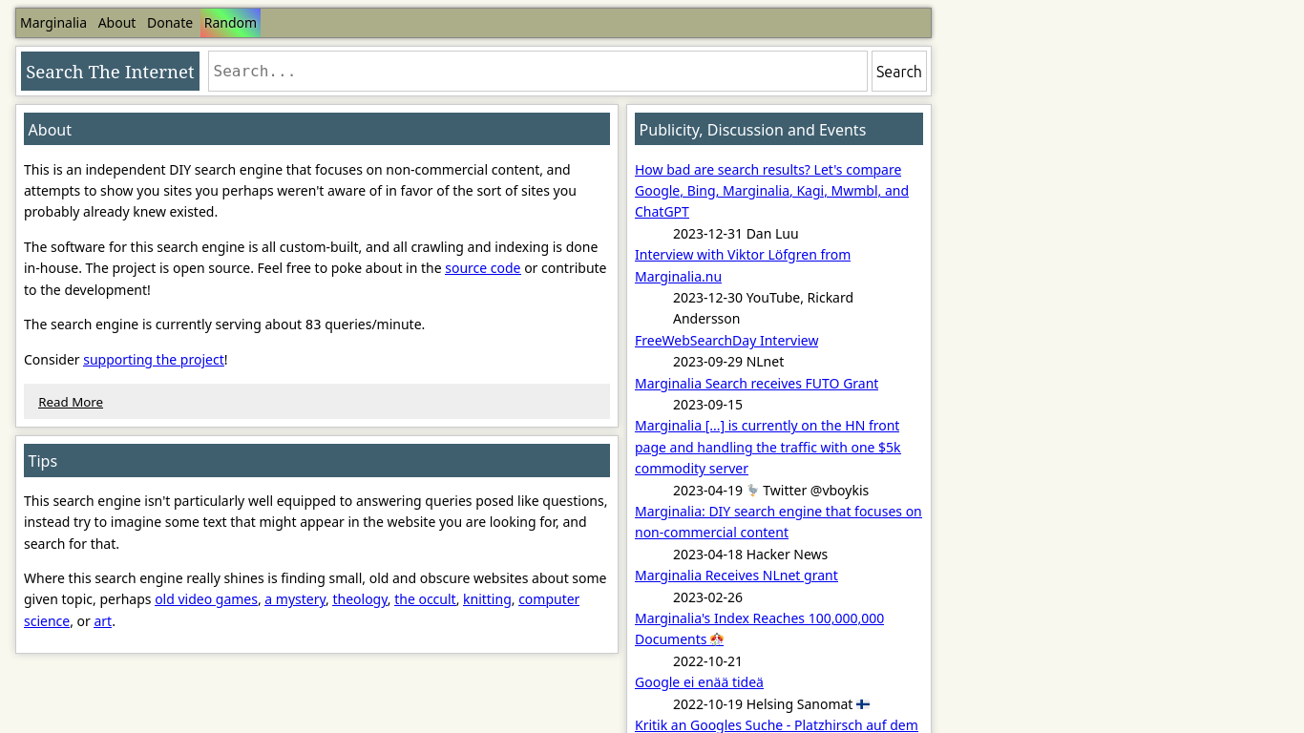
Task: Click the 2023-12-31 Dan Luu text
Action: point(736,234)
